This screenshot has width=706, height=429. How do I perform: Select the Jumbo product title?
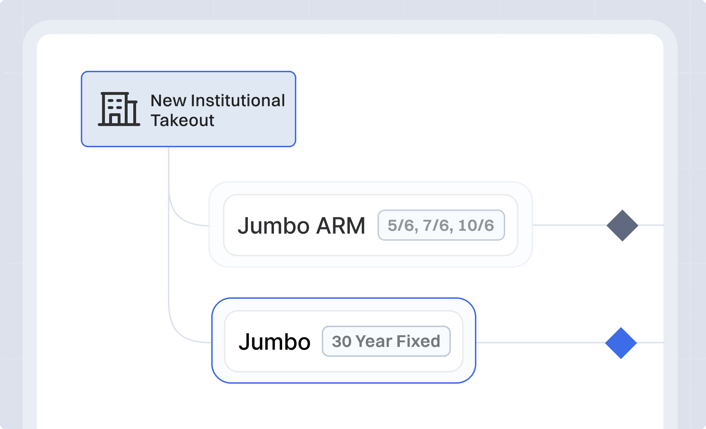click(274, 342)
